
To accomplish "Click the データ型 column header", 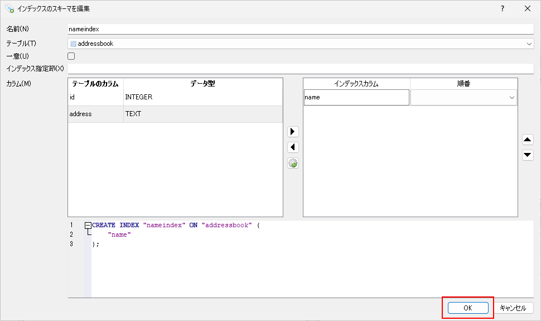I will click(x=202, y=84).
